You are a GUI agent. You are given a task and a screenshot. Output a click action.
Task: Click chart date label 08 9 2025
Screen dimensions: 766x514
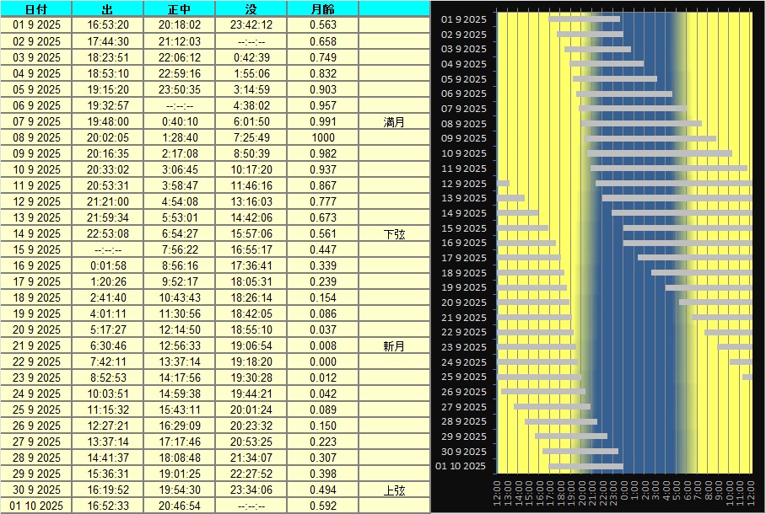(x=464, y=124)
